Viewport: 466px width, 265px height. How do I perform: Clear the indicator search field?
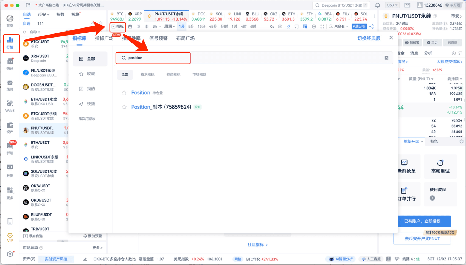(386, 58)
